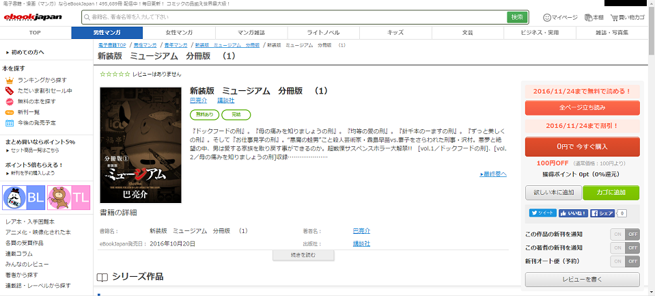Click 0円で今すぐ購入 button

click(583, 147)
